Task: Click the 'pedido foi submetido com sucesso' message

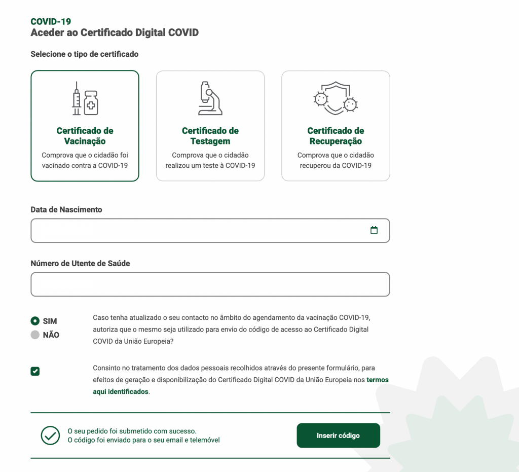Action: point(132,431)
